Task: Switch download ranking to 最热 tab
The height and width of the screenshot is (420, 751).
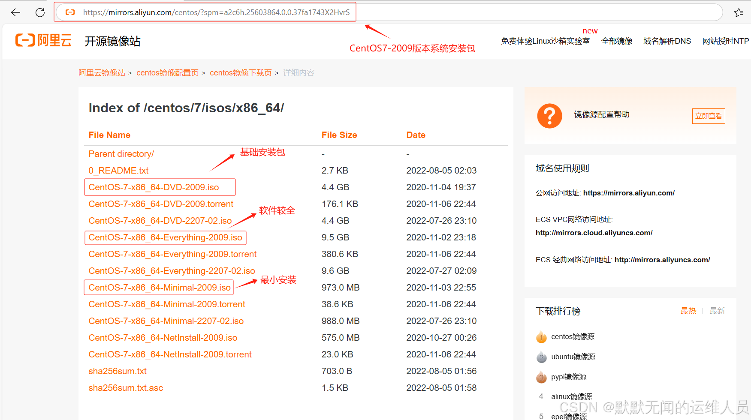Action: tap(688, 311)
